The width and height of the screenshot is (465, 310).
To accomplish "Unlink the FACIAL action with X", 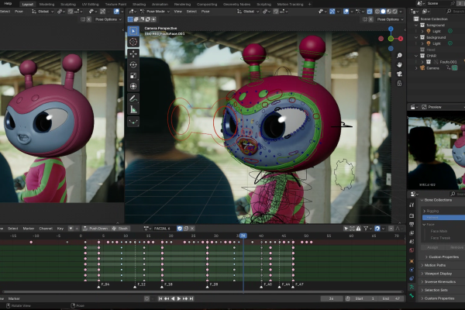I will pyautogui.click(x=192, y=229).
